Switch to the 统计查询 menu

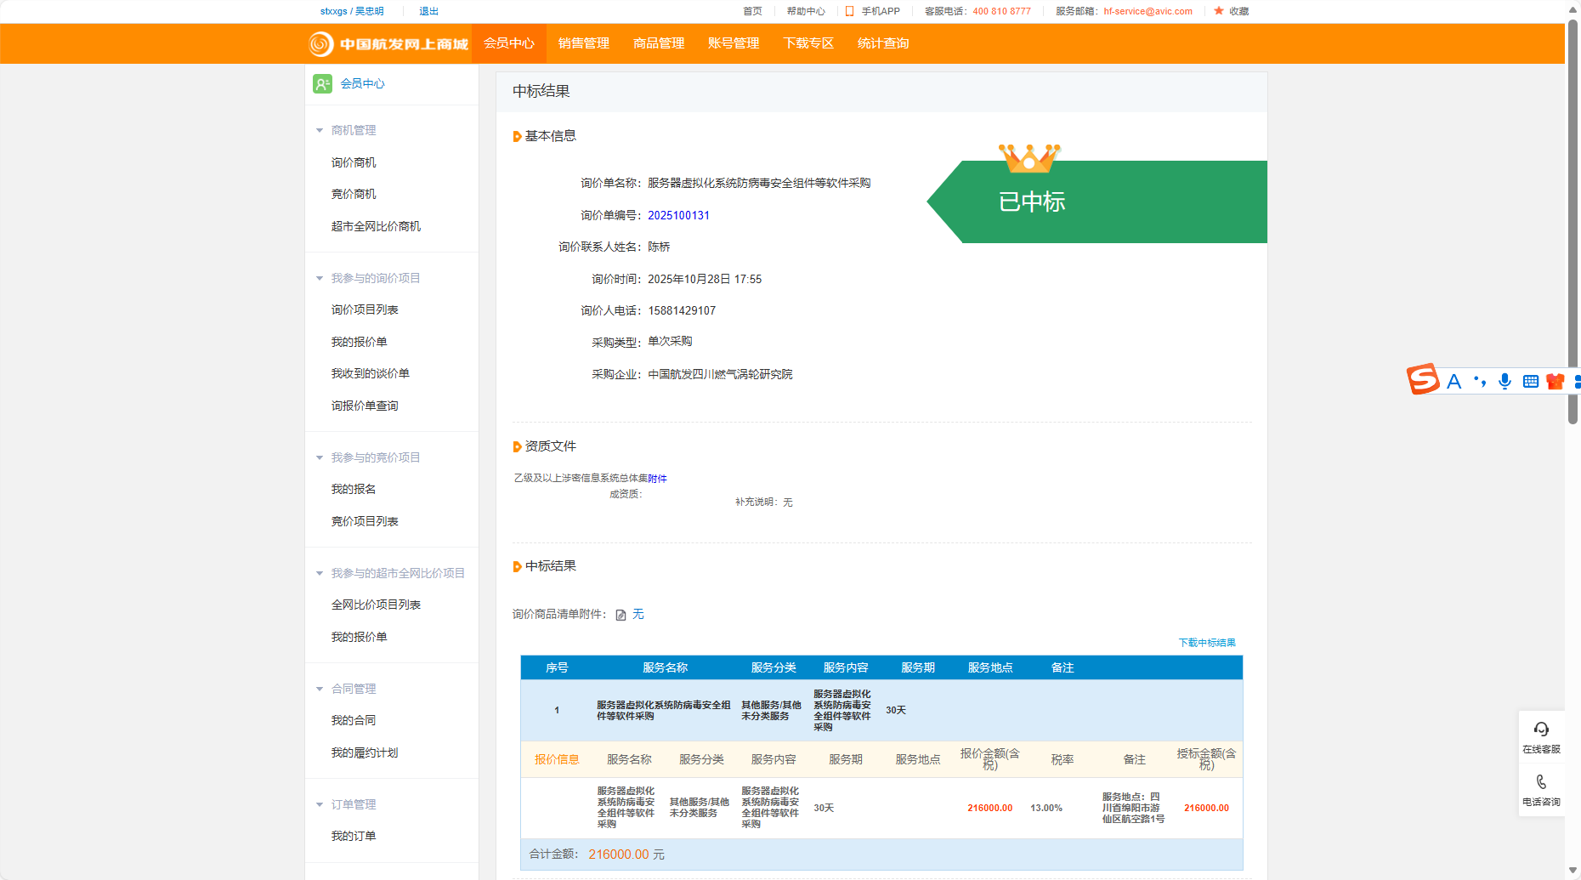pos(882,43)
